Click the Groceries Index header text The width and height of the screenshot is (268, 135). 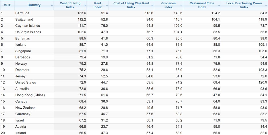[170, 5]
